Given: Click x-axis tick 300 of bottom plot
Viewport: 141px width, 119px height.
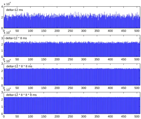Looking at the screenshot, I should pyautogui.click(x=84, y=117).
